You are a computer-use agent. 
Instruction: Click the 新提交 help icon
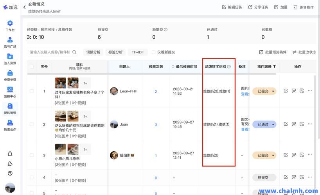point(166,30)
